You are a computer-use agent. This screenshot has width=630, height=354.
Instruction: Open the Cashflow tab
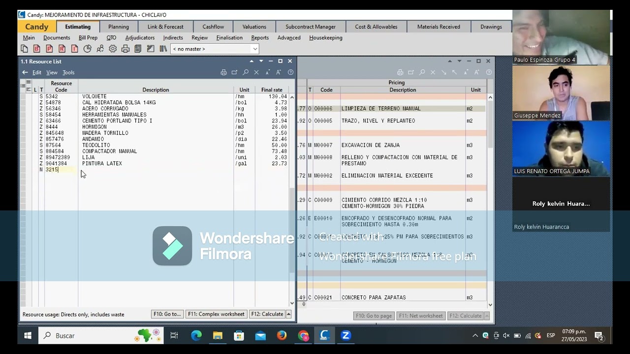213,27
